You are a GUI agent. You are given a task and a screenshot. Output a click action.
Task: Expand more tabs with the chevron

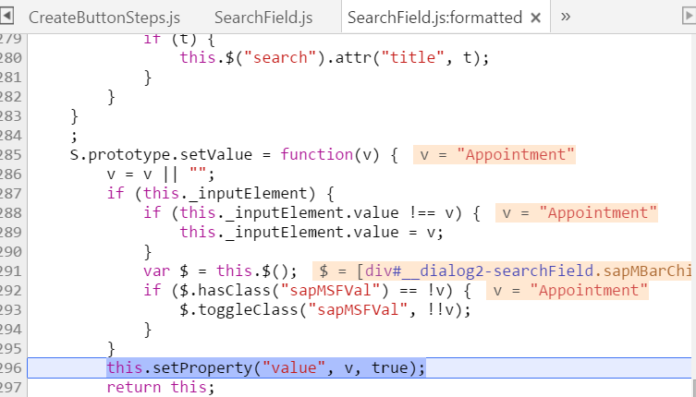coord(565,17)
